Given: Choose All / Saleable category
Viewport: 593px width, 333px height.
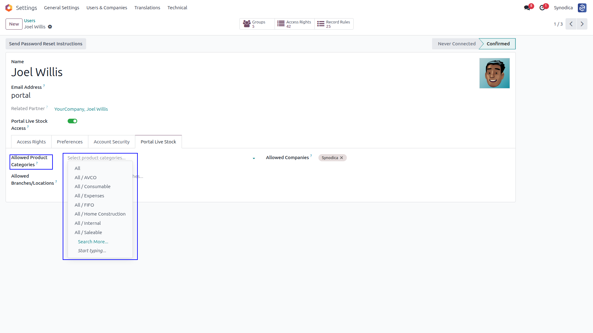Looking at the screenshot, I should (100, 232).
